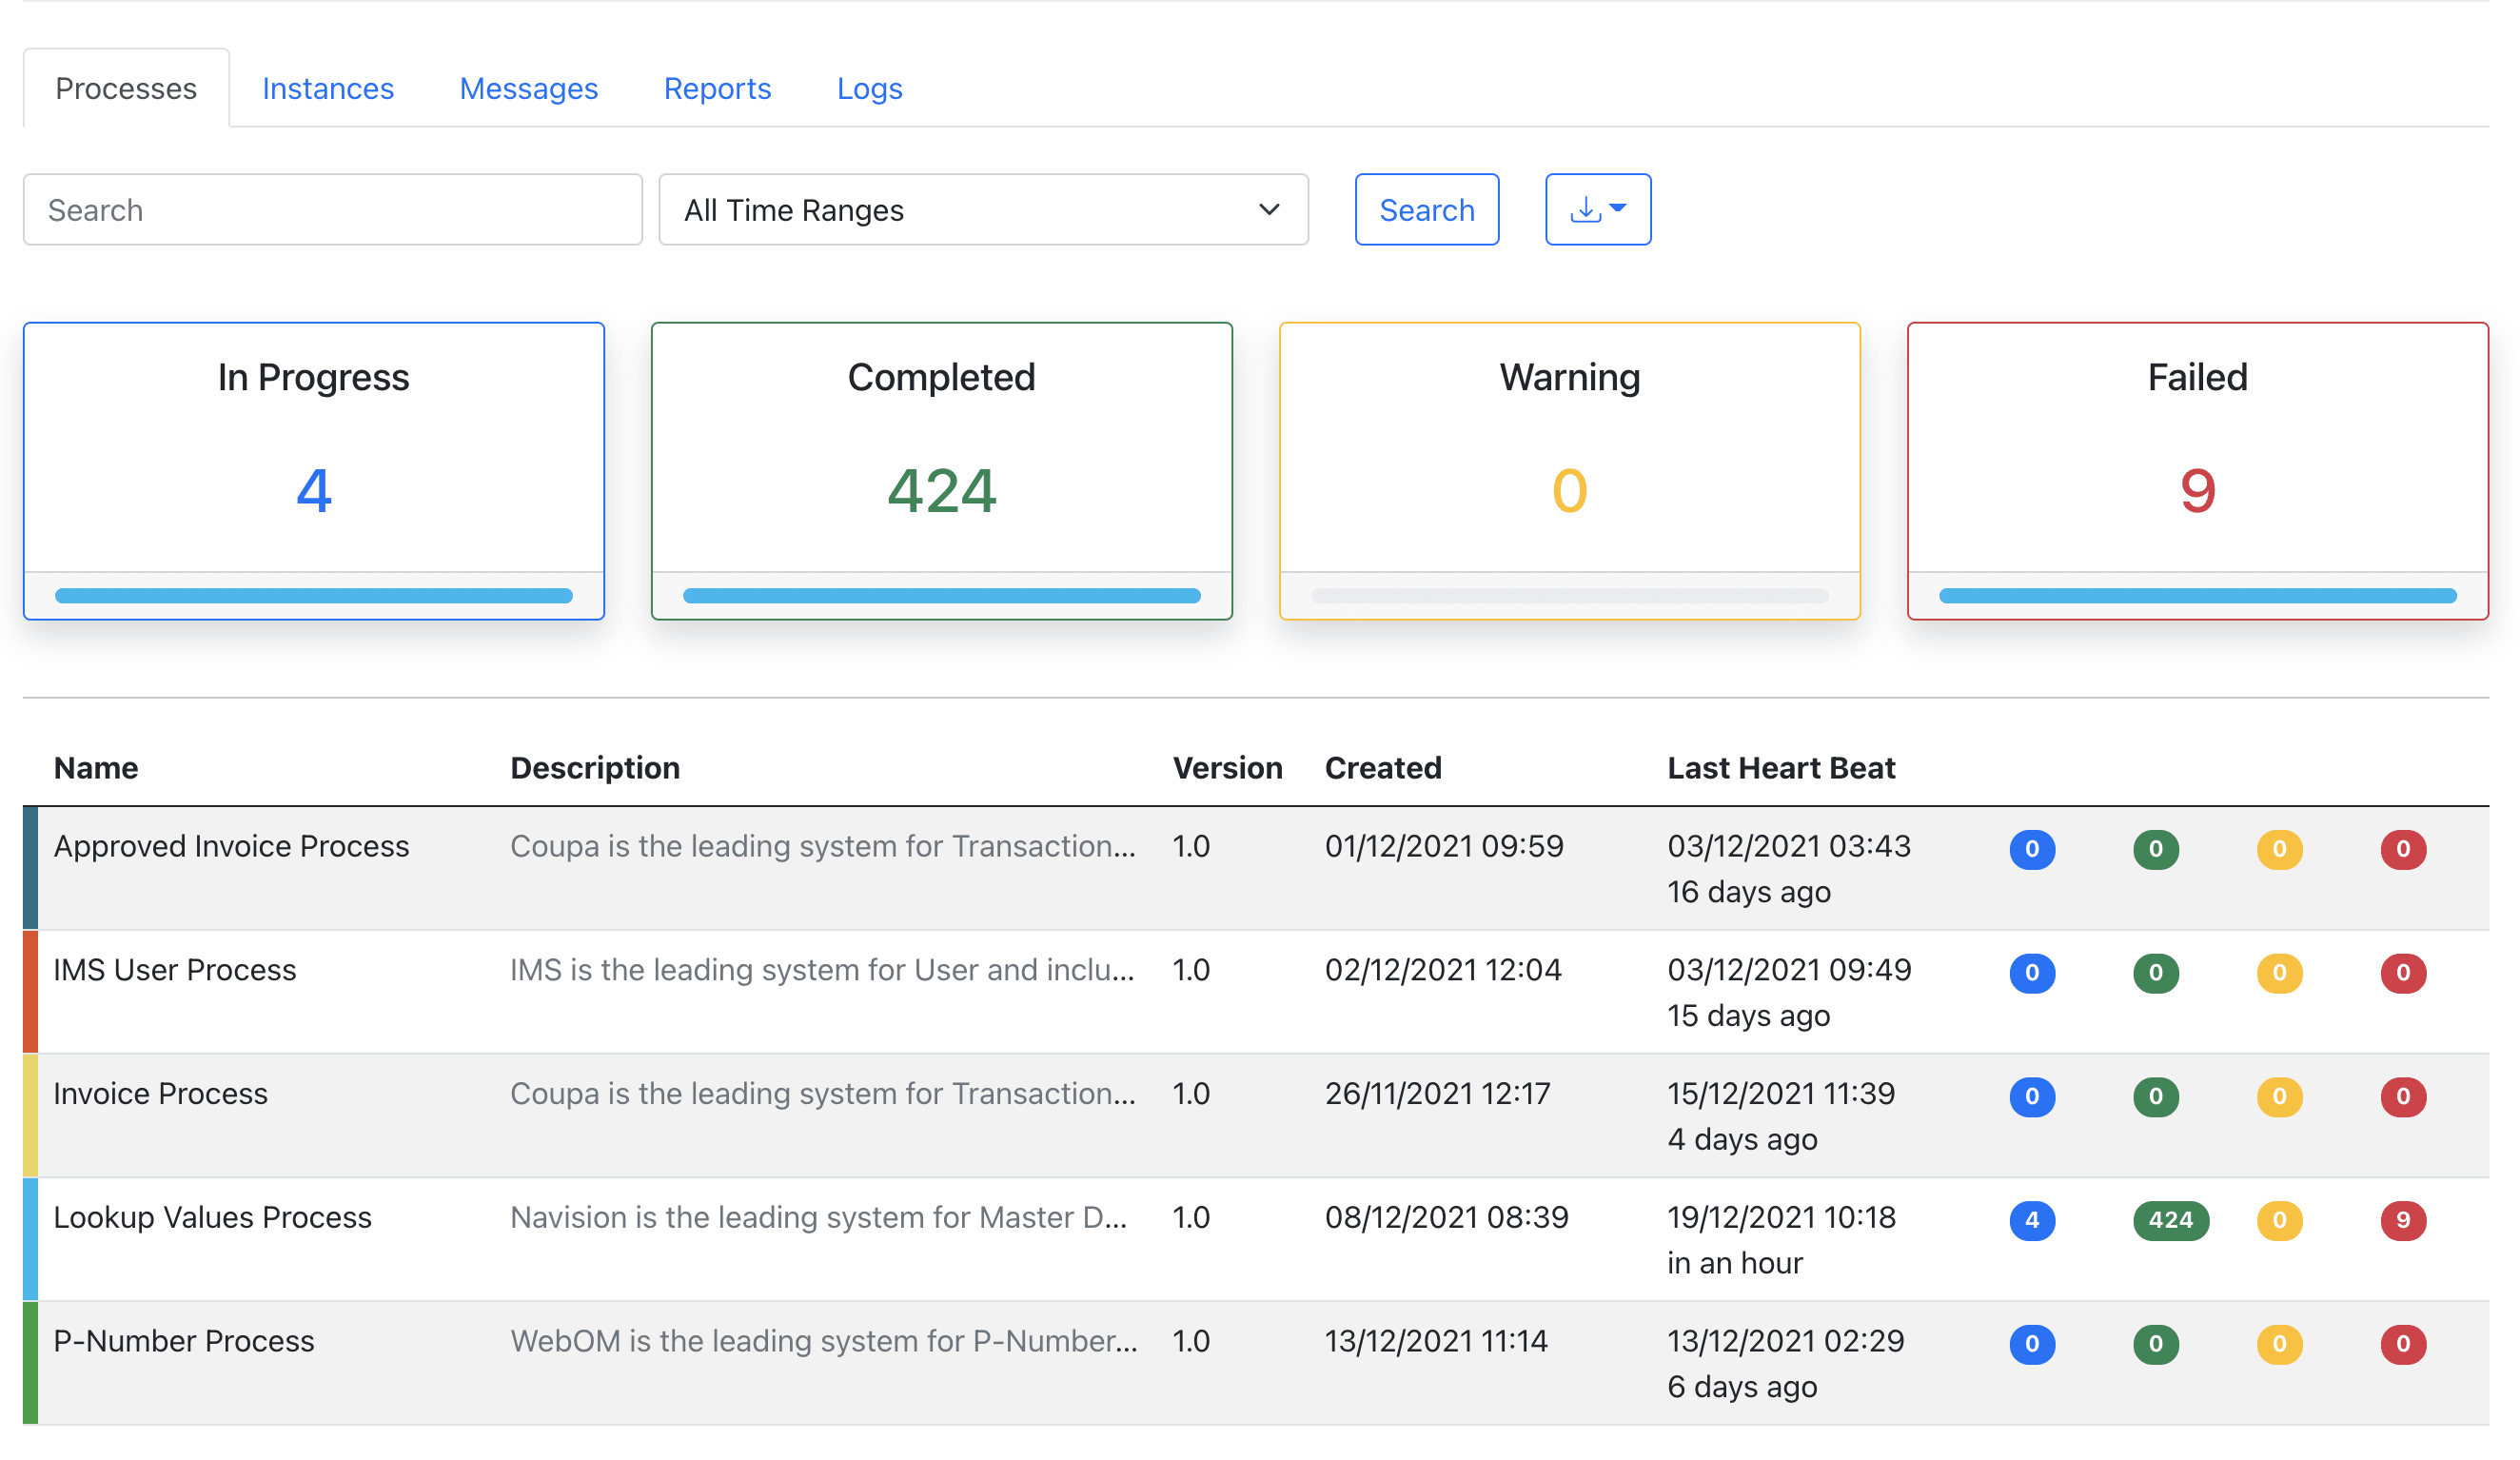Click the Search button
2520x1460 pixels.
1427,209
